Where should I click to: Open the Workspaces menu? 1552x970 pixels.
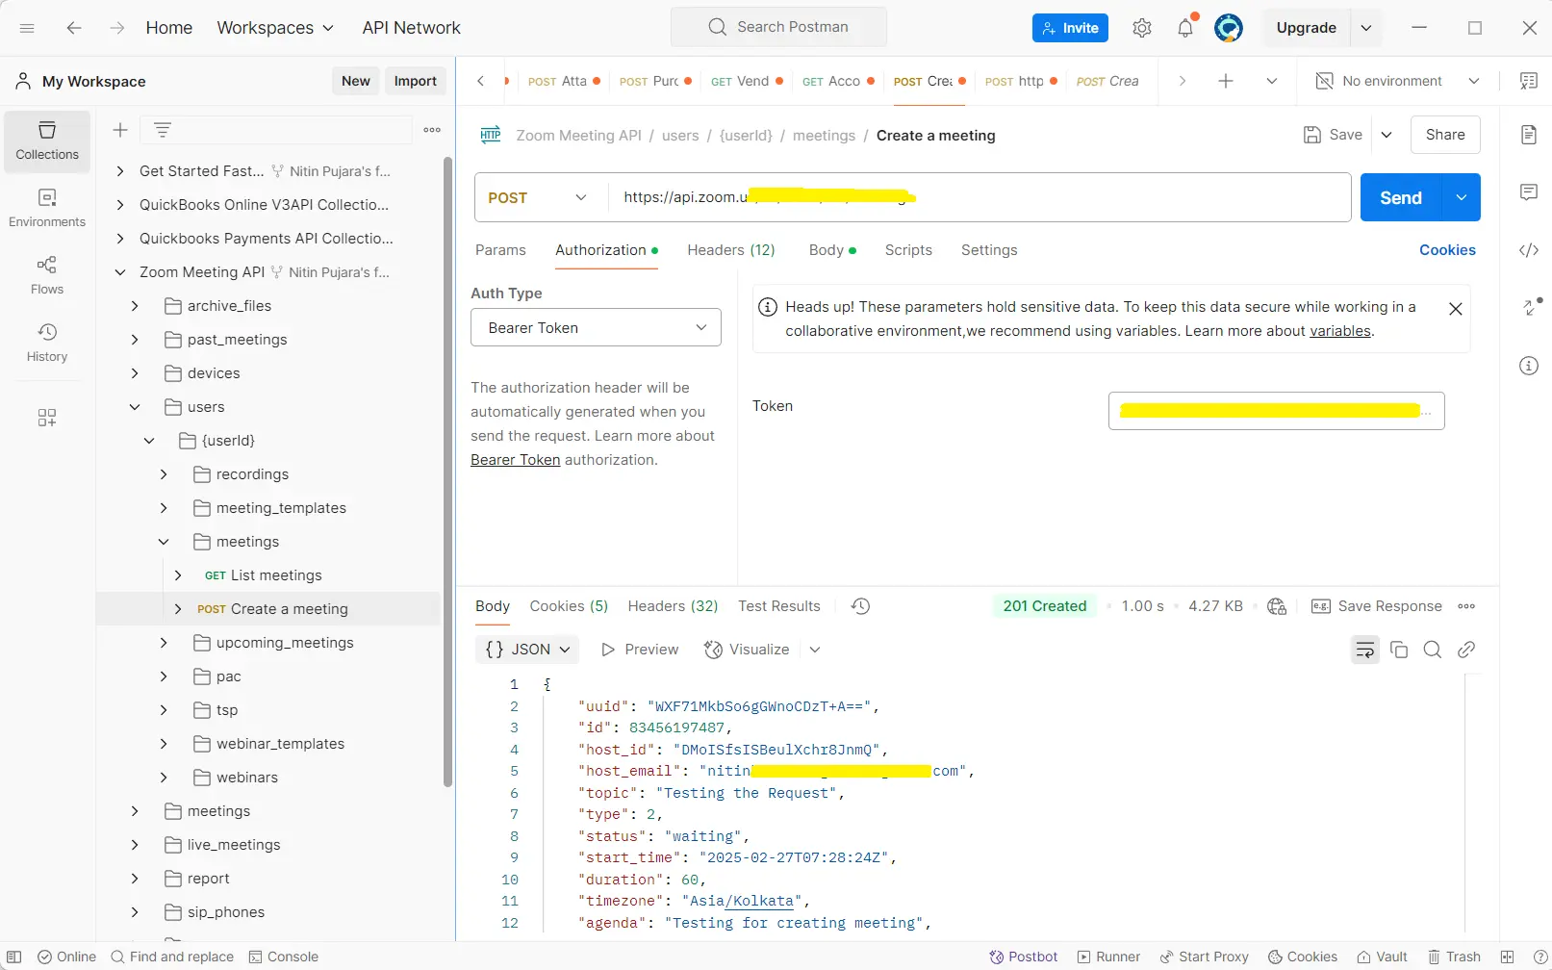275,28
